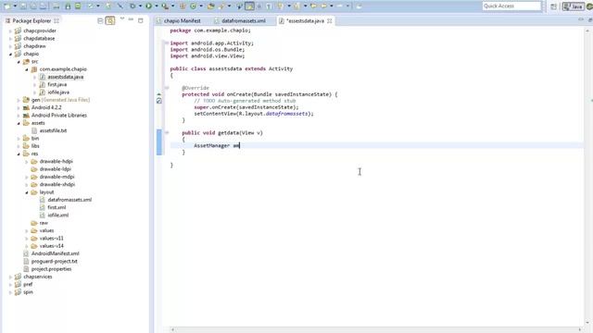The height and width of the screenshot is (333, 593).
Task: Collapse the res folder
Action: (x=19, y=154)
